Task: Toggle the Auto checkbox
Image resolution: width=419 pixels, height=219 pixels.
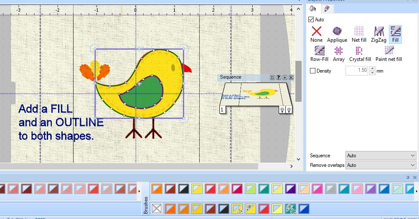Action: [x=311, y=20]
